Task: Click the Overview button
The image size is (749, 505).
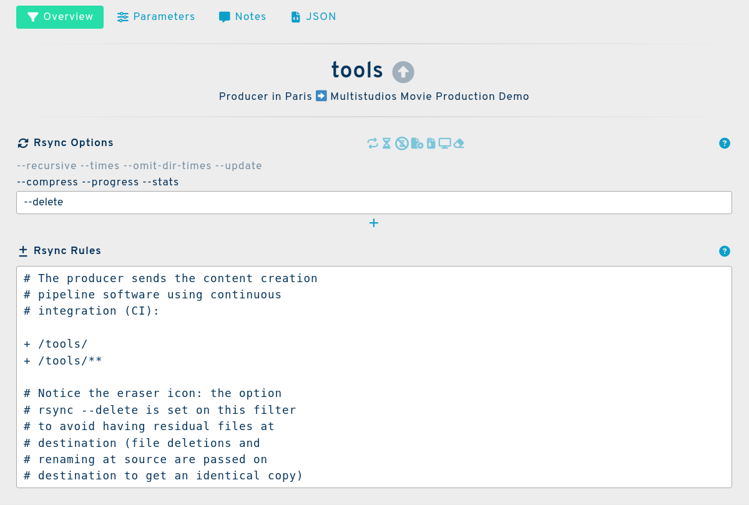Action: click(60, 17)
